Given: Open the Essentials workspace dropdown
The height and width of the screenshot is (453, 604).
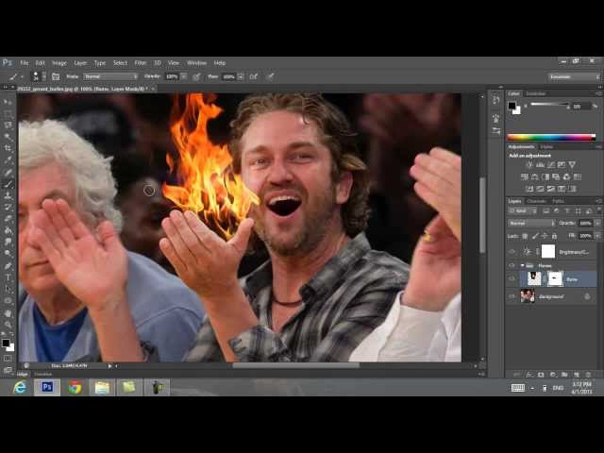Looking at the screenshot, I should (574, 77).
